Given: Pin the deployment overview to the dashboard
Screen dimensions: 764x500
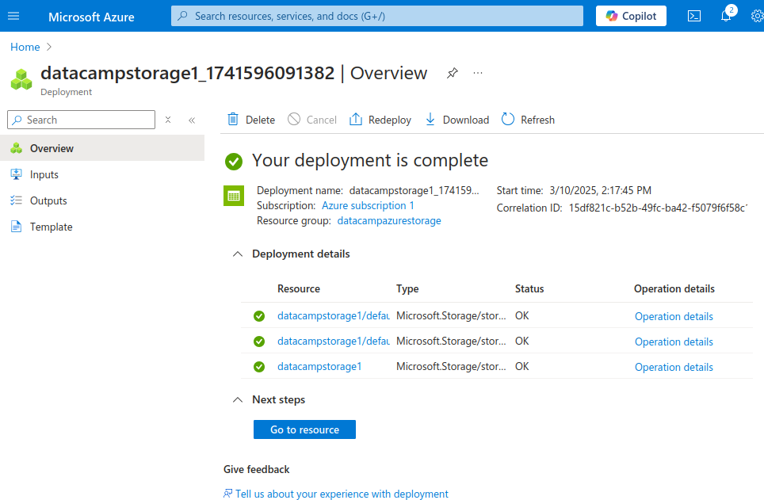Looking at the screenshot, I should (453, 73).
